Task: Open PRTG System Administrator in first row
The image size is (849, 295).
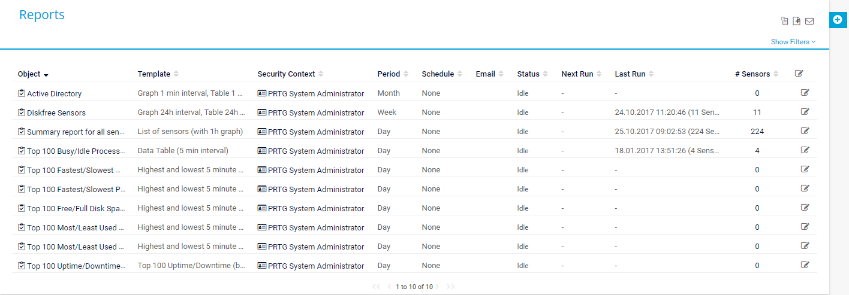Action: tap(315, 93)
